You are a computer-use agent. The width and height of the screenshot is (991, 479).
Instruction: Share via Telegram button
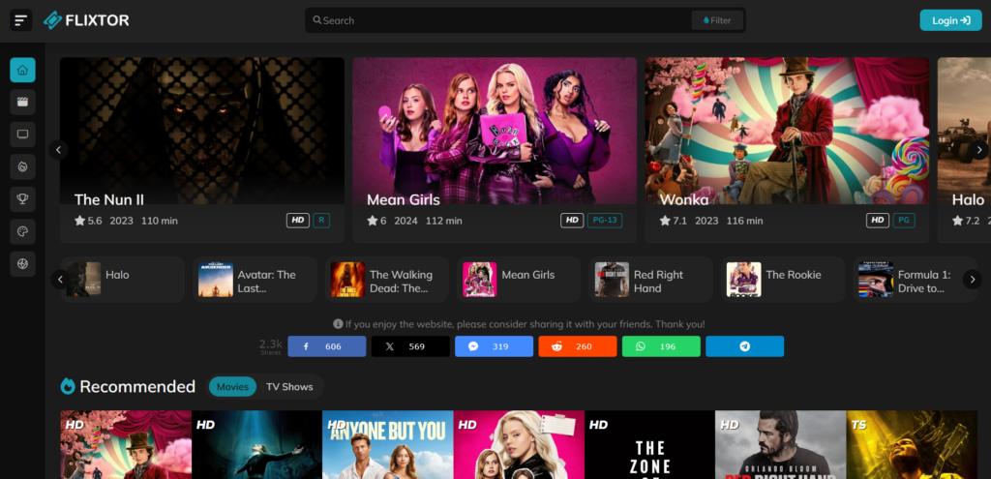(744, 346)
